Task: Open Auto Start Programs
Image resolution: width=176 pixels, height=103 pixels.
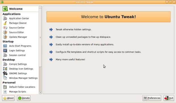Action: (20, 46)
